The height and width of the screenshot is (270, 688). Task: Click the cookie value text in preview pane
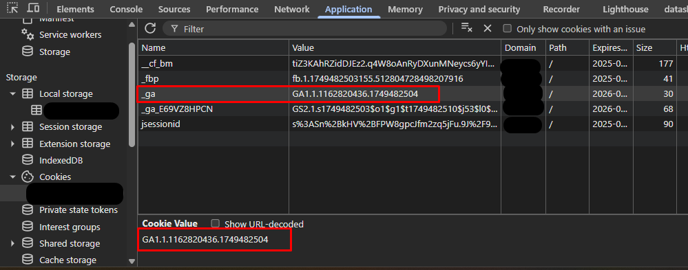tap(205, 239)
